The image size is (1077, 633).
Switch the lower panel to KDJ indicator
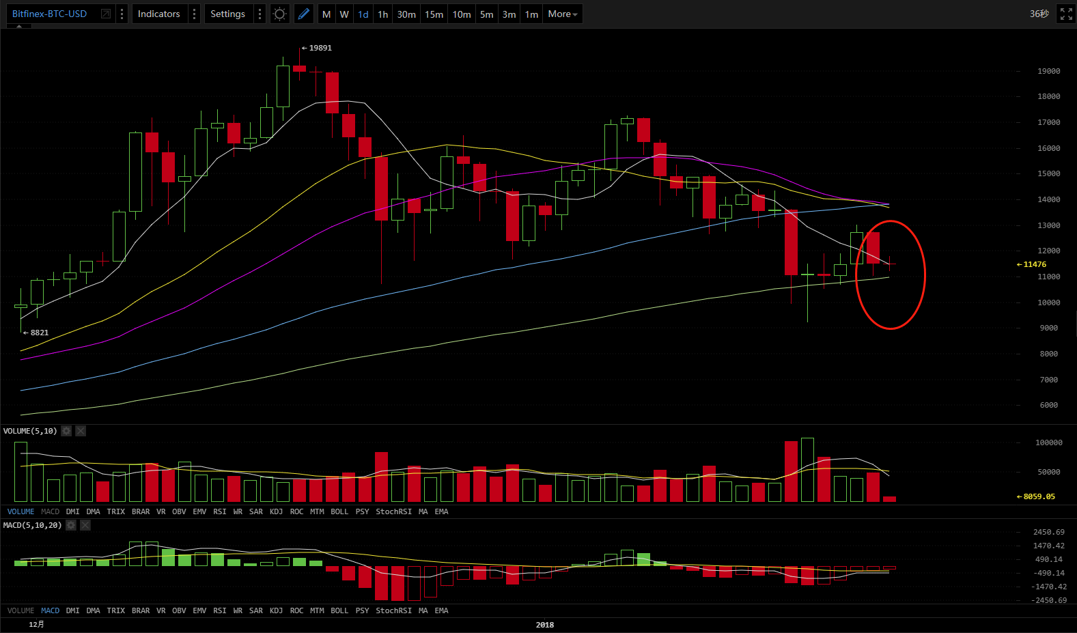coord(276,610)
